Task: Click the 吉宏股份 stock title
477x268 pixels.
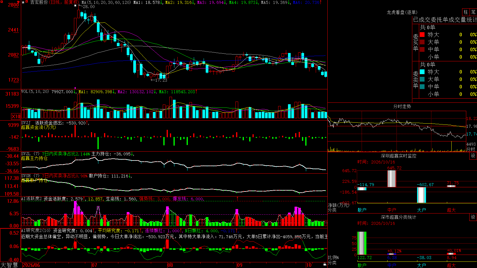Action: [39, 2]
